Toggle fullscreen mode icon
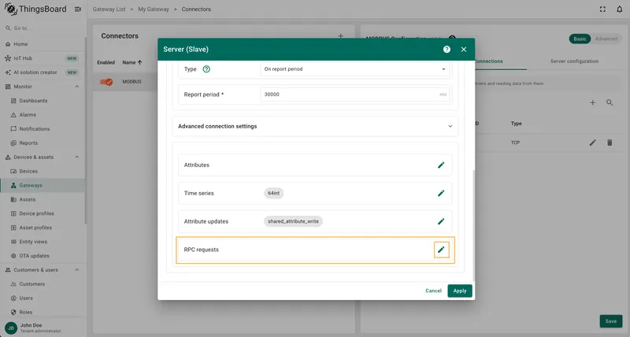Screen dimensions: 630x337 coord(602,9)
